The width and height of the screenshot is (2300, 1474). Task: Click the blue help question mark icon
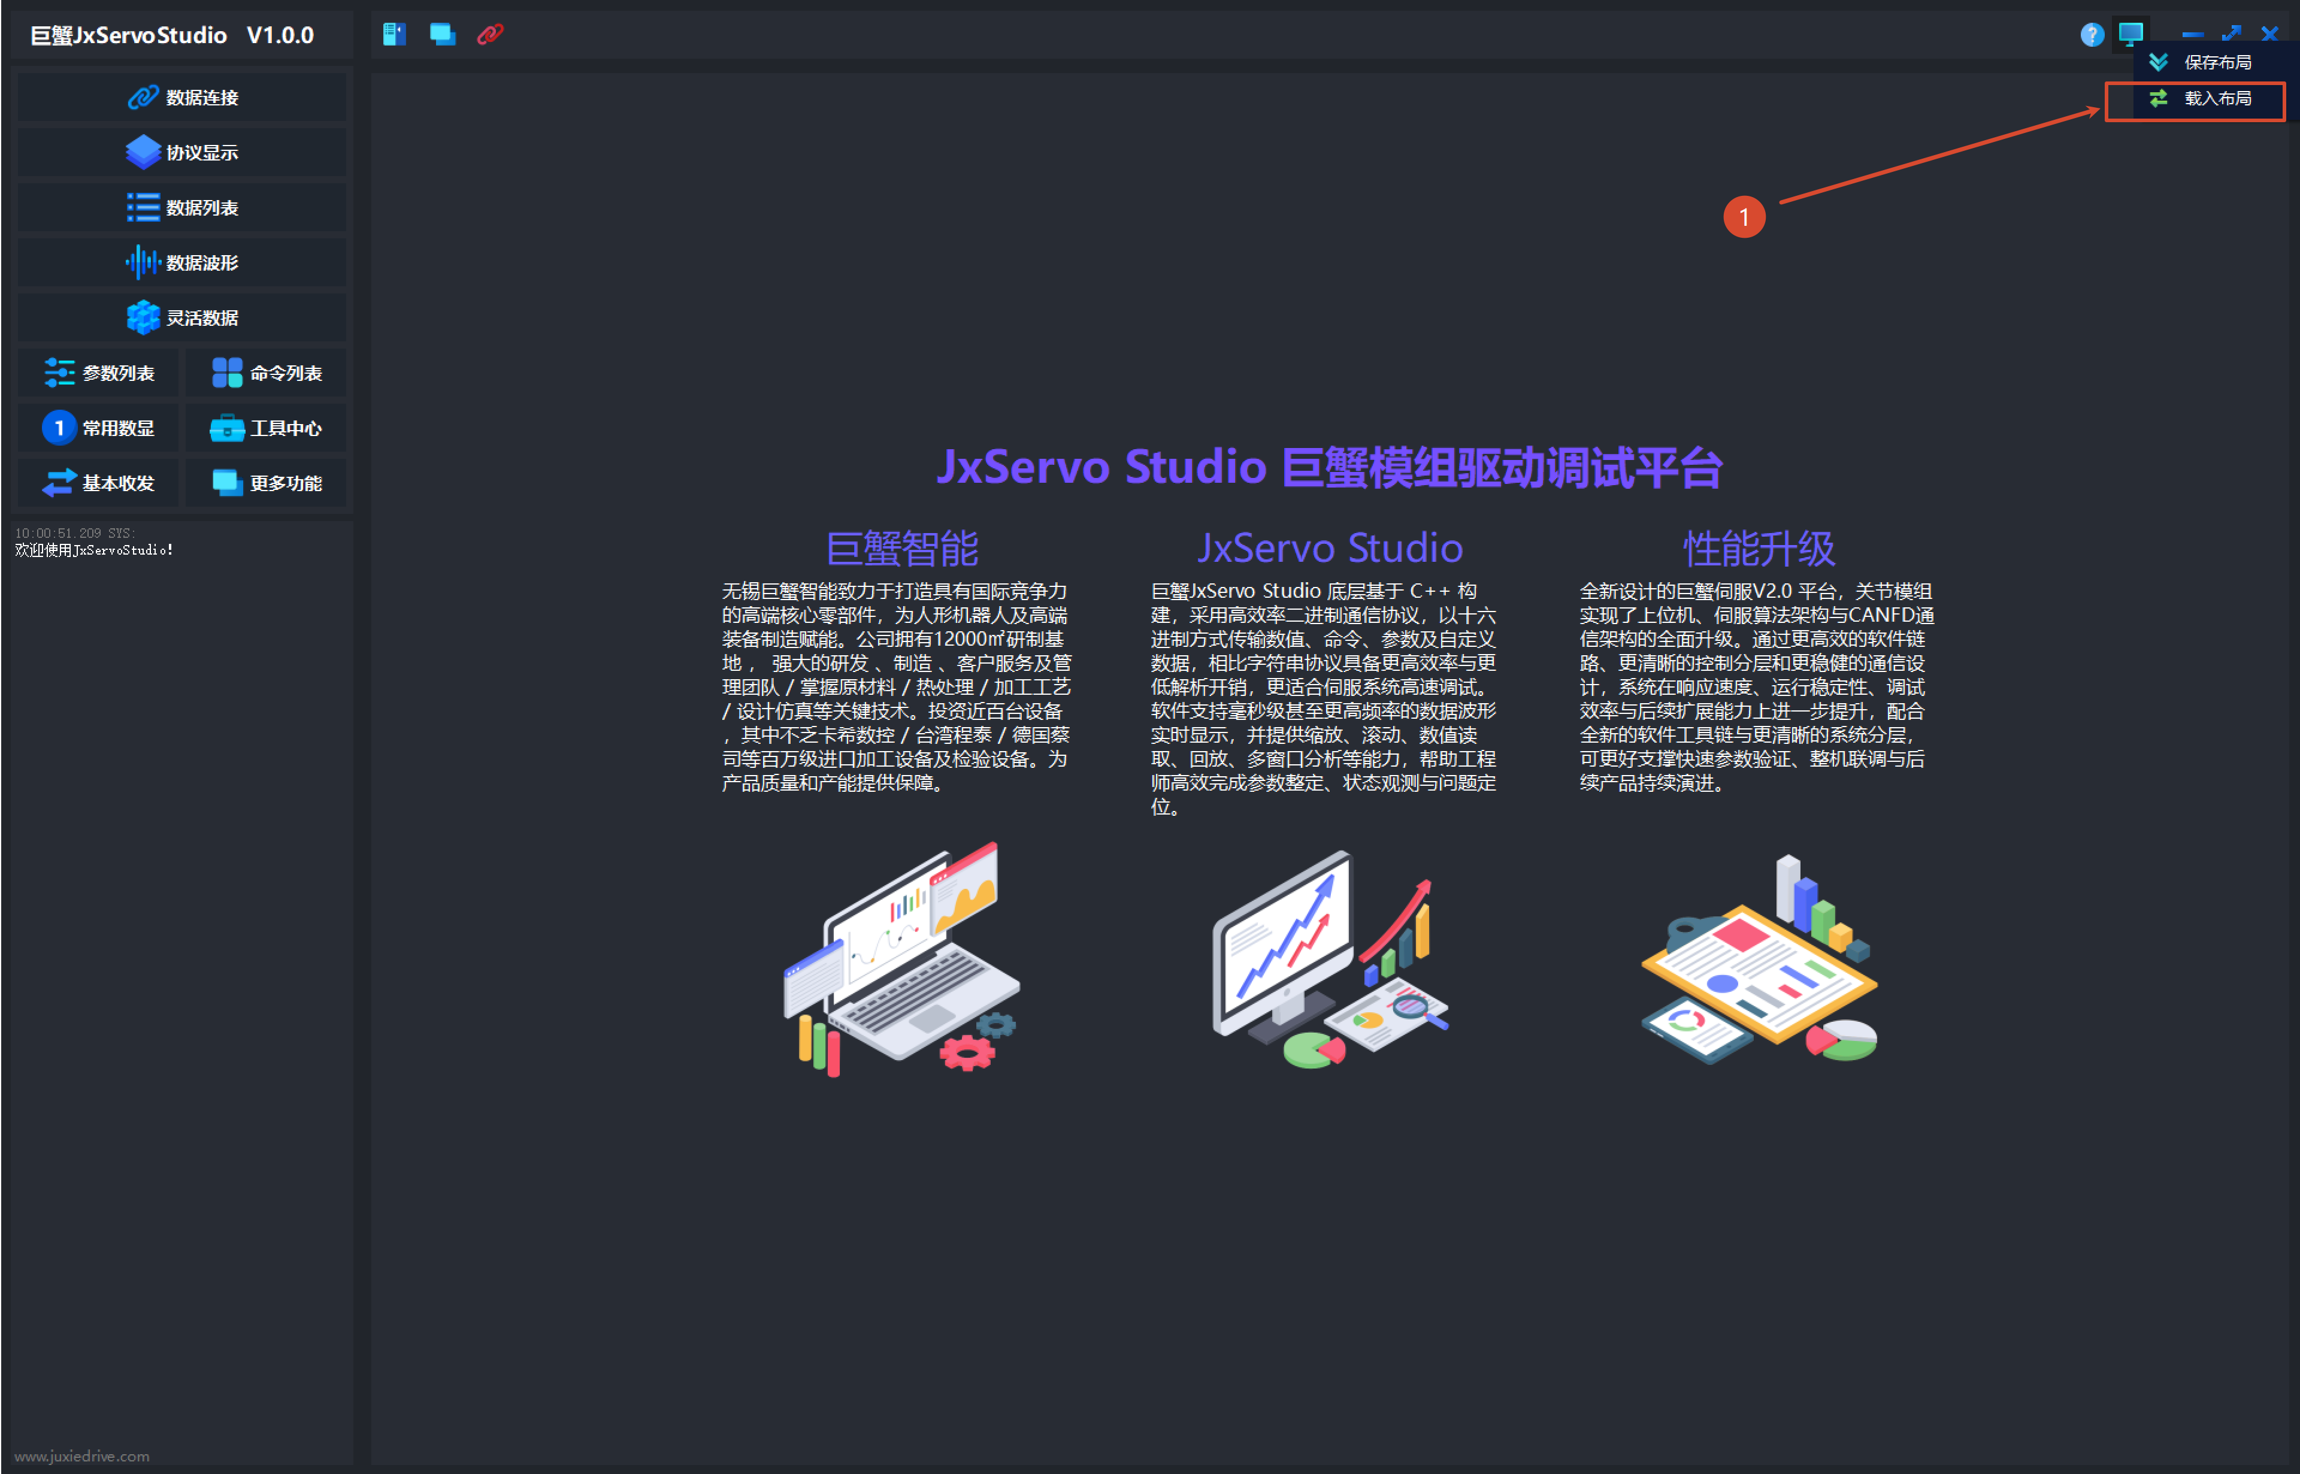[x=2092, y=35]
